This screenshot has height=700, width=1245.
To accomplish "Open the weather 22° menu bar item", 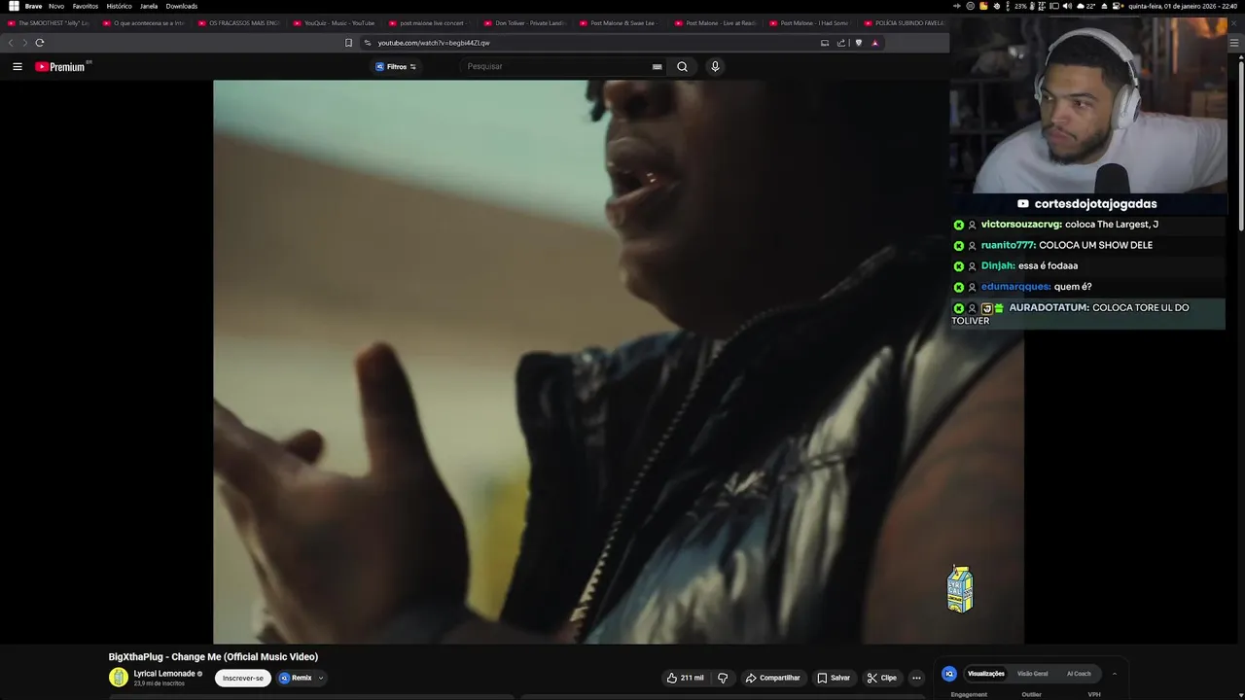I will click(1086, 6).
